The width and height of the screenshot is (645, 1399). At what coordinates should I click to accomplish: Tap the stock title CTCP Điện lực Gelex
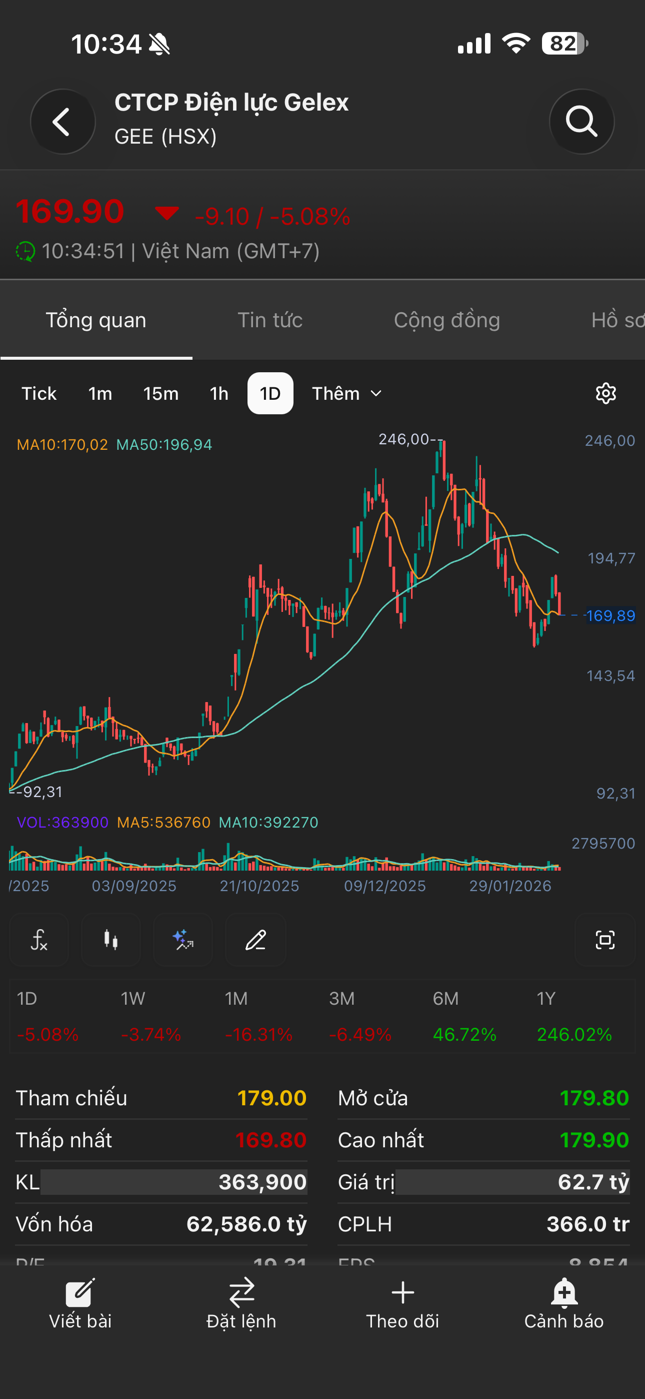pyautogui.click(x=232, y=102)
